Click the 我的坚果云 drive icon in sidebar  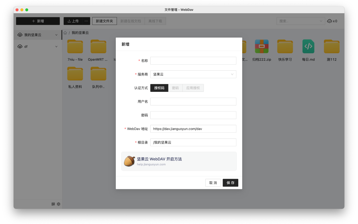[x=20, y=35]
